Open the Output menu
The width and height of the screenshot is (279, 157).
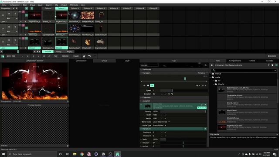pyautogui.click(x=64, y=5)
